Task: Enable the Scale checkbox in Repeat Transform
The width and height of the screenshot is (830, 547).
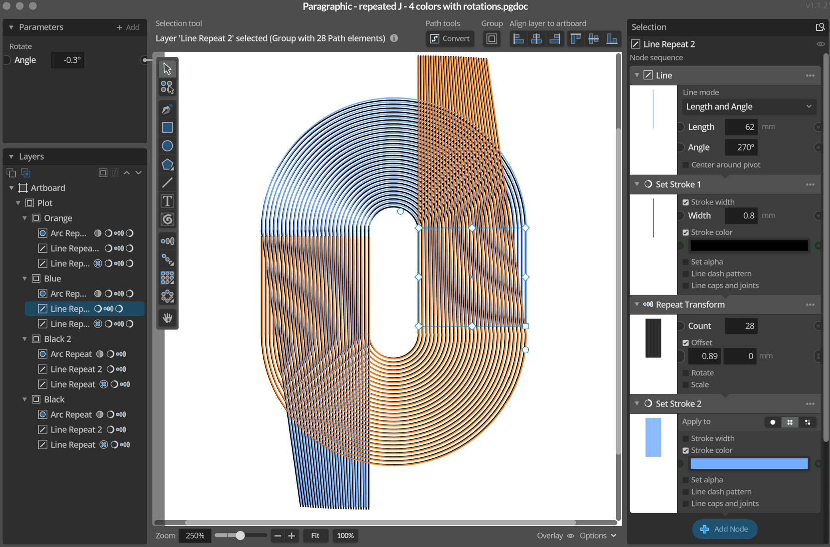Action: pos(686,385)
